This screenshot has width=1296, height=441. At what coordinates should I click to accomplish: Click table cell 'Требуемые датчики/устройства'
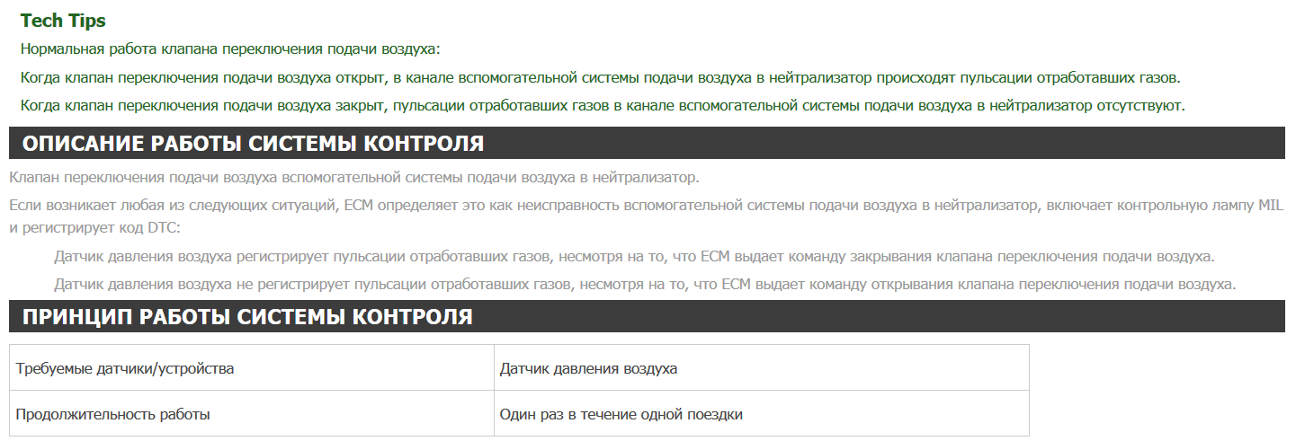[x=252, y=368]
